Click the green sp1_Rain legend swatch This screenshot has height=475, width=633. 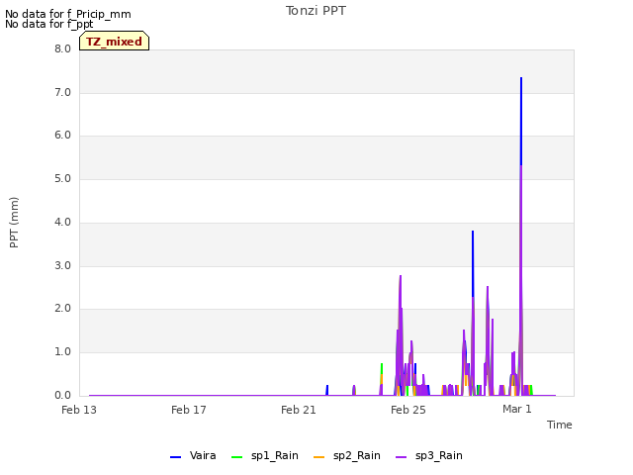(237, 457)
